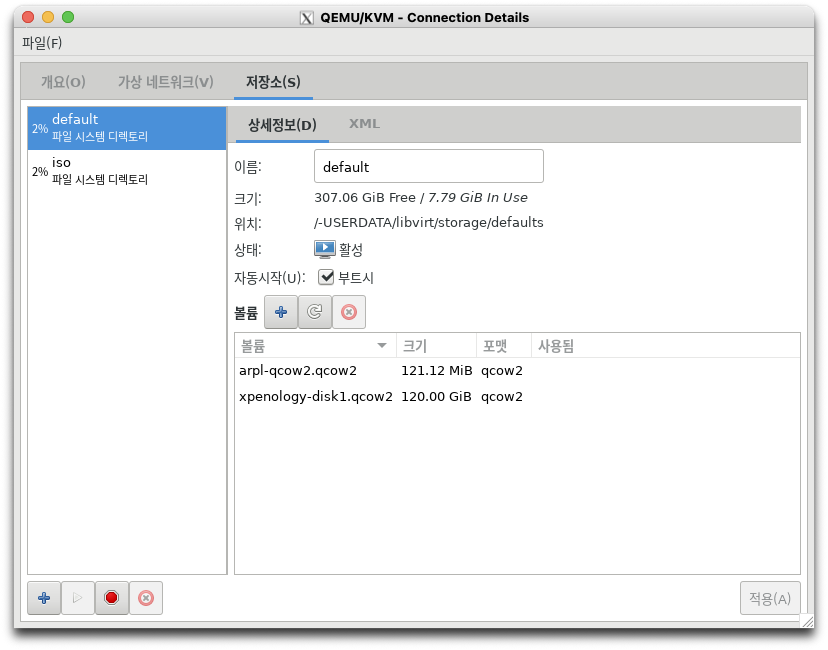Click the start pool play icon

pyautogui.click(x=77, y=597)
